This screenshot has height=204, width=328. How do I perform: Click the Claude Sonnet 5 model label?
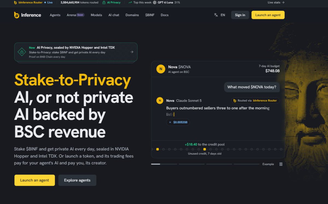point(189,100)
